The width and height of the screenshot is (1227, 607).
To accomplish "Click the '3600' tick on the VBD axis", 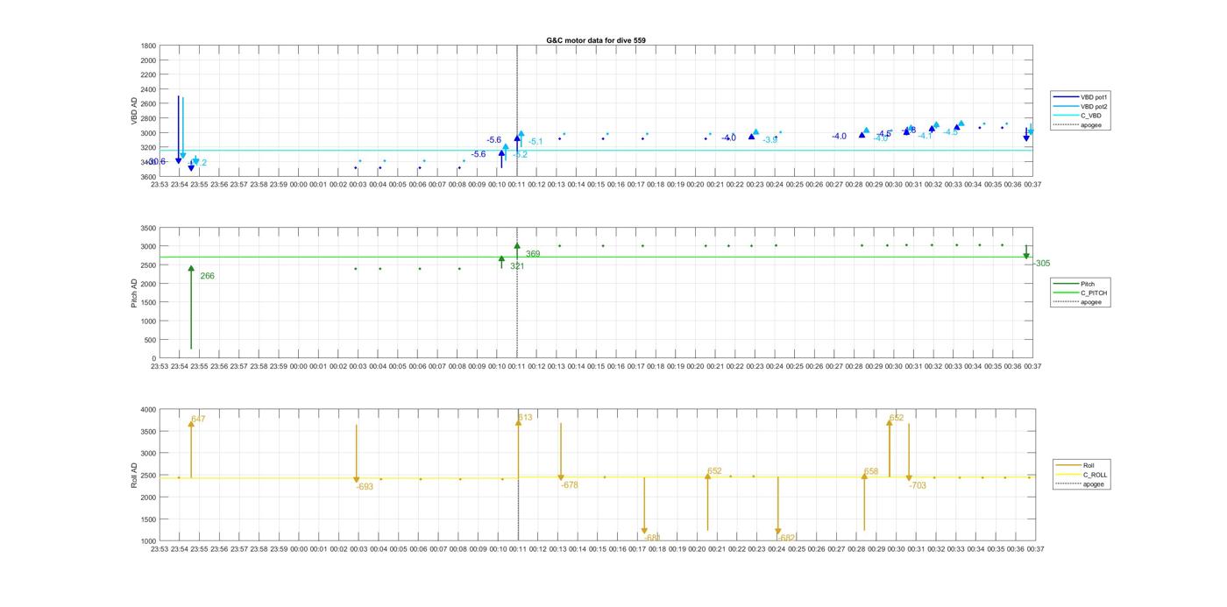I will (x=148, y=177).
